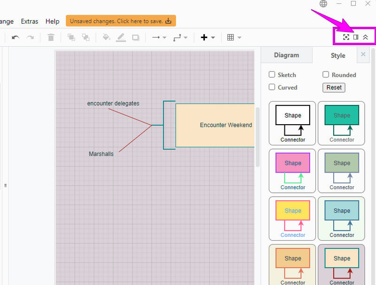Switch to the Diagram tab
The width and height of the screenshot is (376, 285).
click(x=286, y=55)
